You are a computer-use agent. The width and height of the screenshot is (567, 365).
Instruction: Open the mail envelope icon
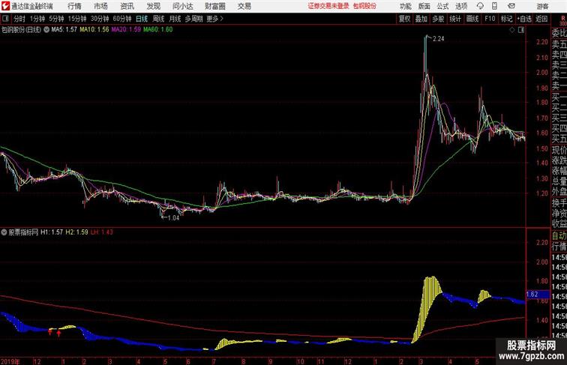tap(511, 6)
